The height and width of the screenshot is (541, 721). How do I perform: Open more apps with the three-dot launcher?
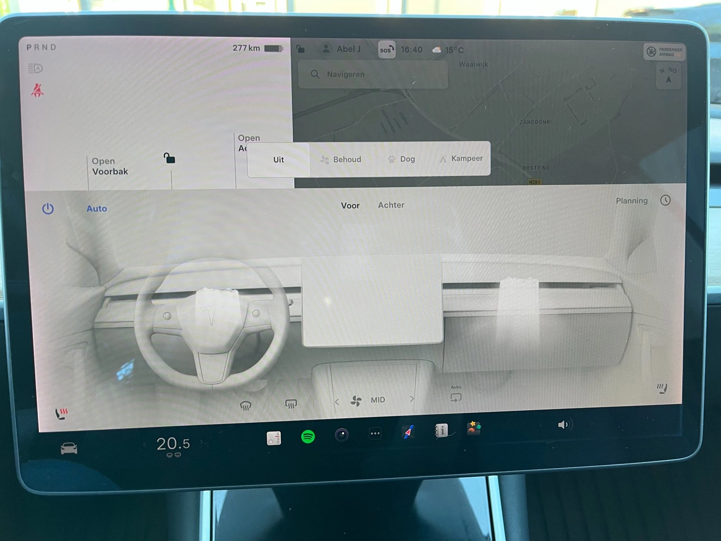click(375, 434)
